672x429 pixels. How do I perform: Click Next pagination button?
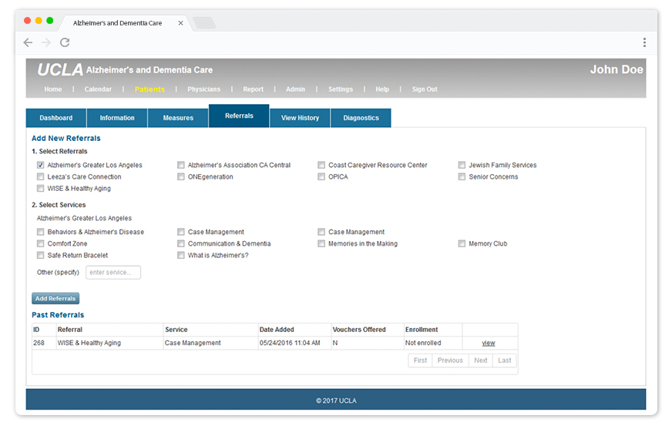(480, 360)
